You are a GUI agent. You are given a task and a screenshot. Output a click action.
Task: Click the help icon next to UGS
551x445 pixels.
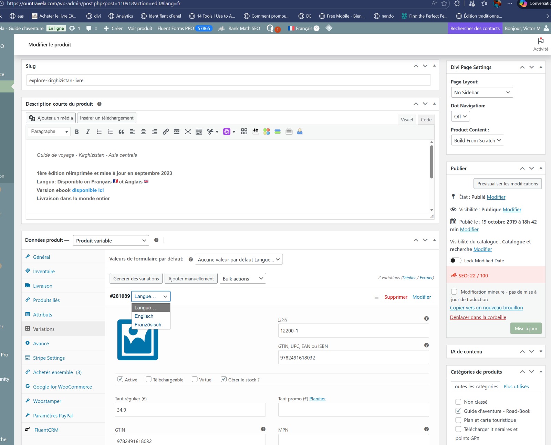click(x=426, y=319)
